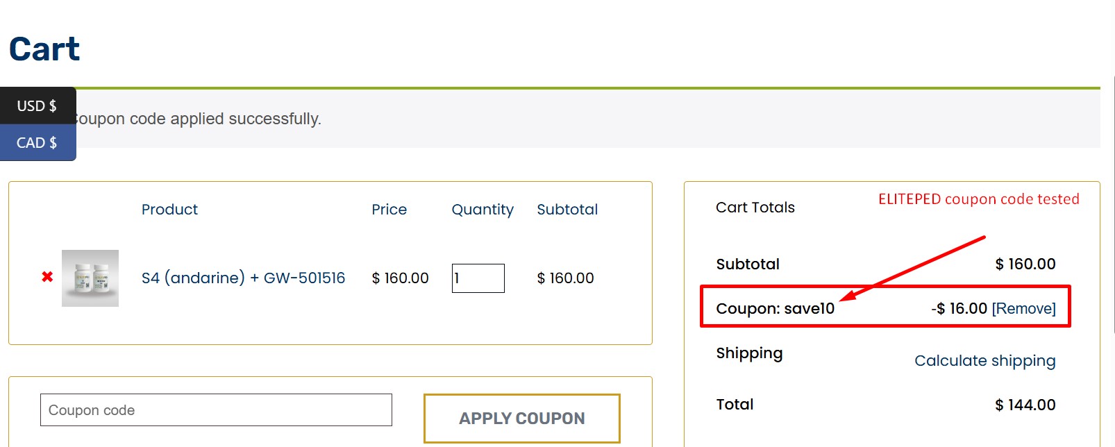Click the Cart page heading

click(x=44, y=48)
